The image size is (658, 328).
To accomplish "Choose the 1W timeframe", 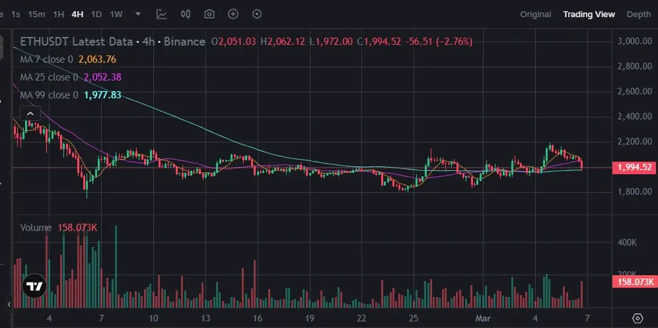I will tap(116, 15).
